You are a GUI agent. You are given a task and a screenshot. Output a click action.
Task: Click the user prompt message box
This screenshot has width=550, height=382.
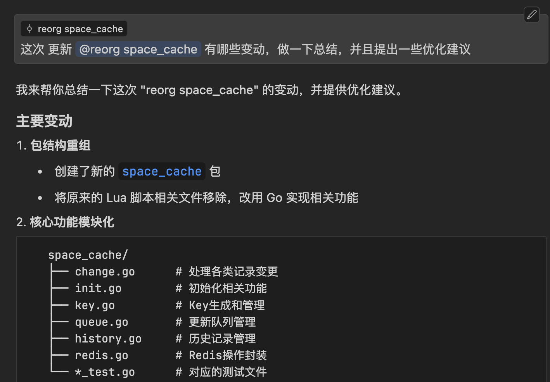tap(281, 39)
